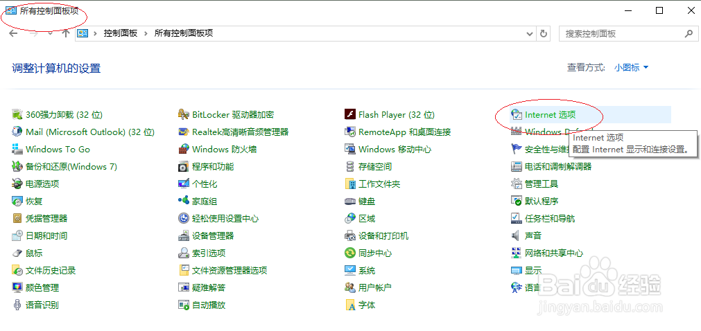Click the 日期和时间 icon
Viewport: 701px width, 331px height.
pos(17,235)
